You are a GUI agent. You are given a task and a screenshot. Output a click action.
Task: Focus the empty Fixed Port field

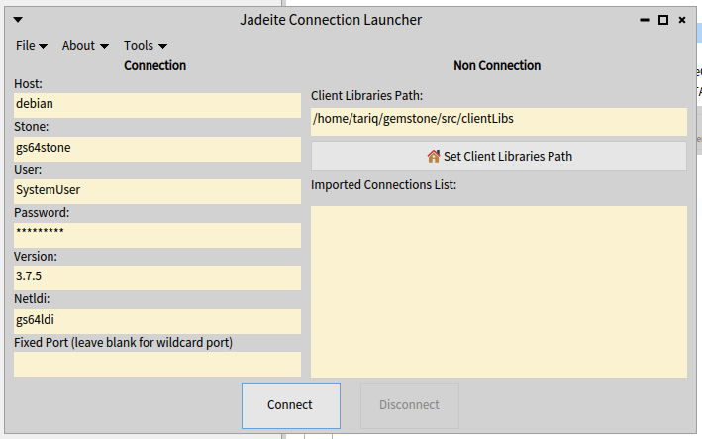[156, 364]
